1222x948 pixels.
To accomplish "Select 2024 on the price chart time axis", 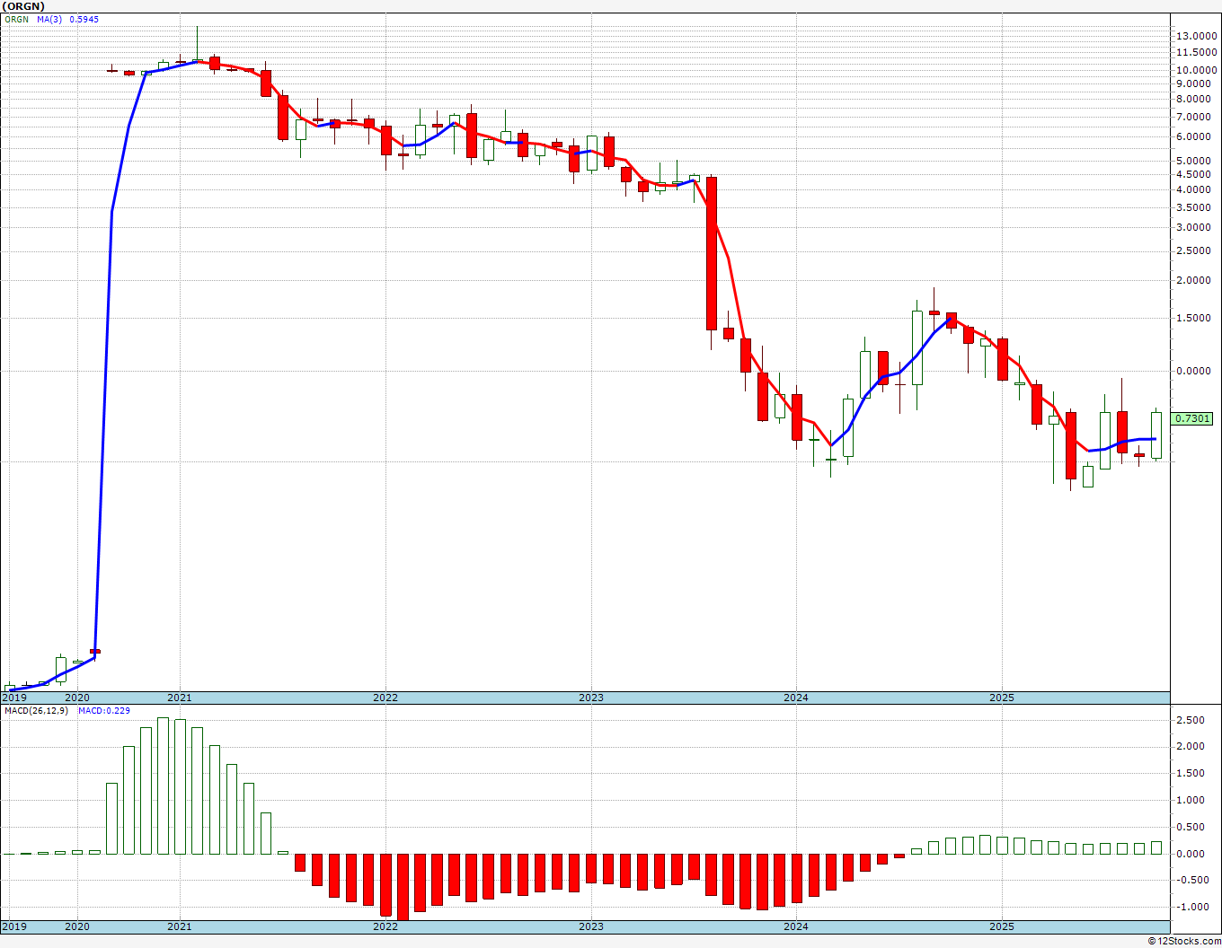I will click(x=796, y=698).
